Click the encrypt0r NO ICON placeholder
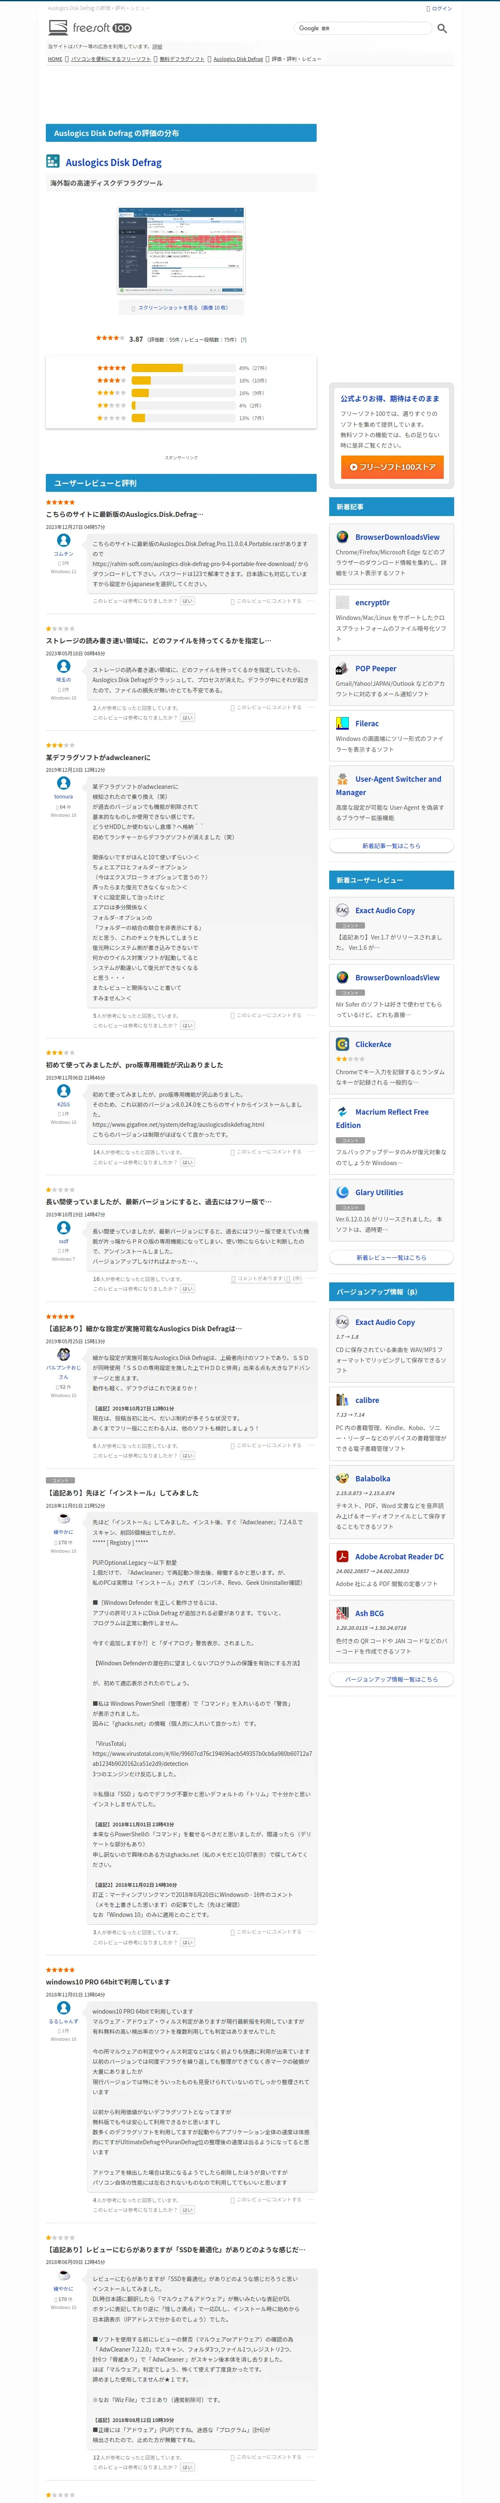Viewport: 500px width, 2503px height. coord(343,602)
